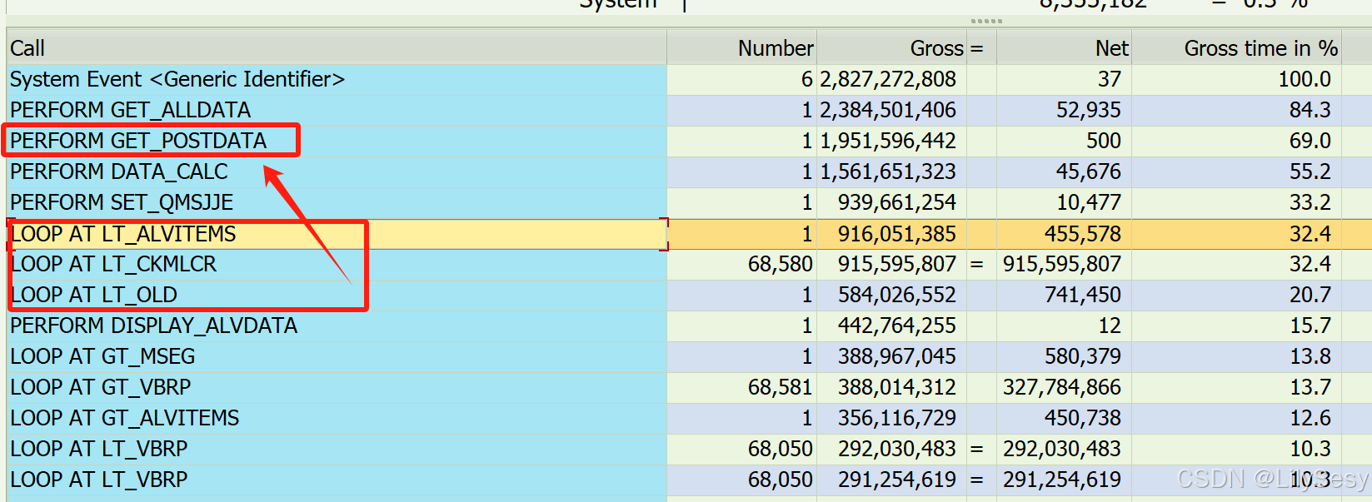
Task: Click gross value 1,951,596,442
Action: pyautogui.click(x=888, y=141)
